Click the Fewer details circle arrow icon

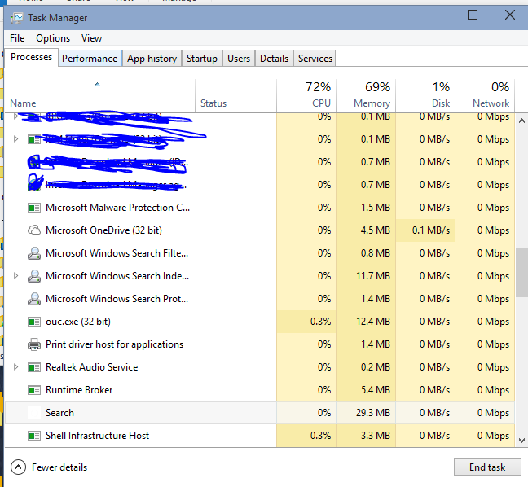[18, 467]
